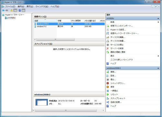Viewport: 162px width, 117px height.
Task: Click the 接続 connect icon
Action: coord(108,72)
